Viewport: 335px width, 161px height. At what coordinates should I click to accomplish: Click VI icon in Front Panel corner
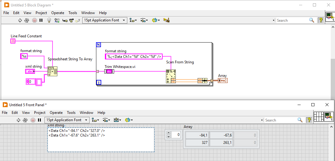click(x=329, y=116)
